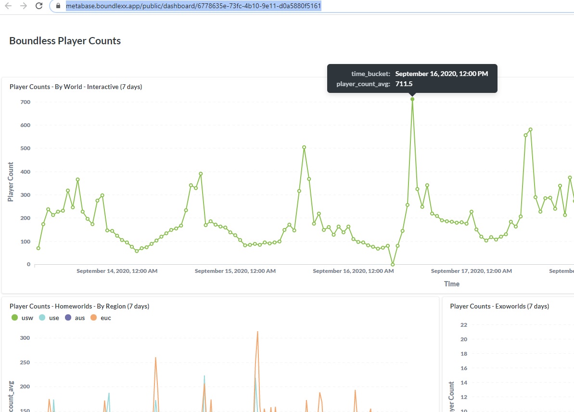Click the September 17 x-axis label
574x412 pixels.
471,271
